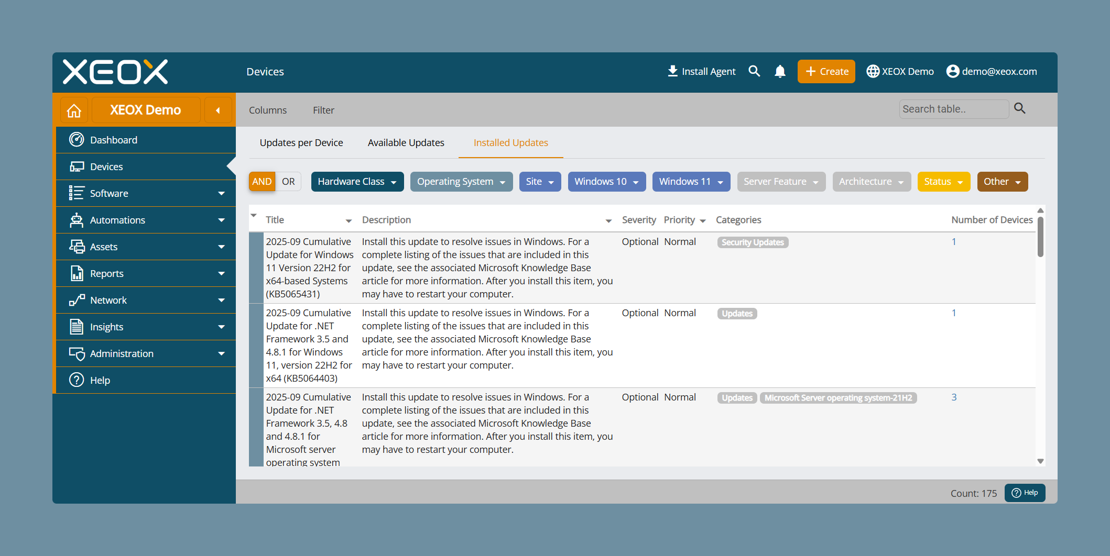Click the Administration shield icon
This screenshot has width=1110, height=556.
77,353
